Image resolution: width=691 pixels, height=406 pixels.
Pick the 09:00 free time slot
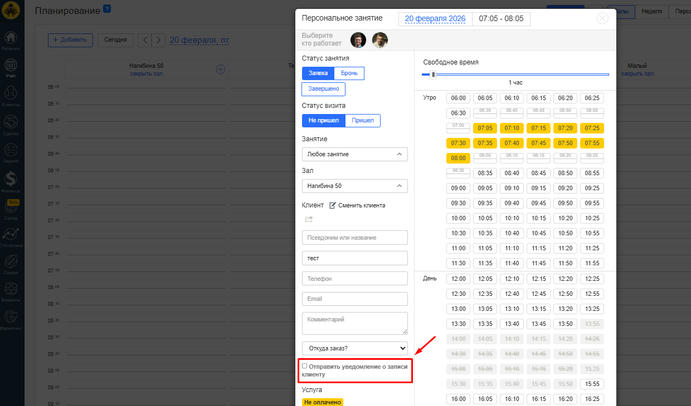point(458,188)
